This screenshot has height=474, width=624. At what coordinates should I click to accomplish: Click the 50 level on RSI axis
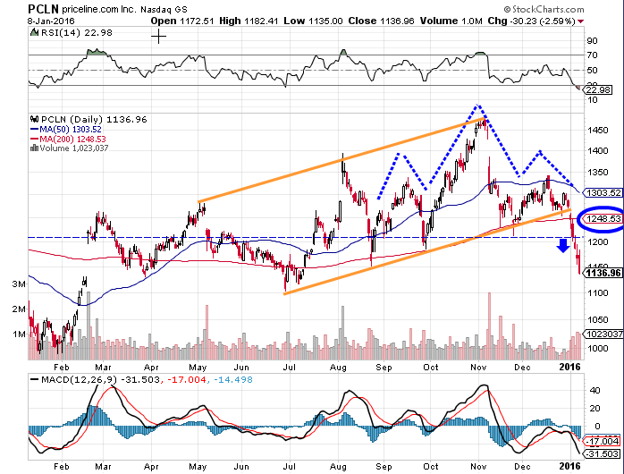592,71
